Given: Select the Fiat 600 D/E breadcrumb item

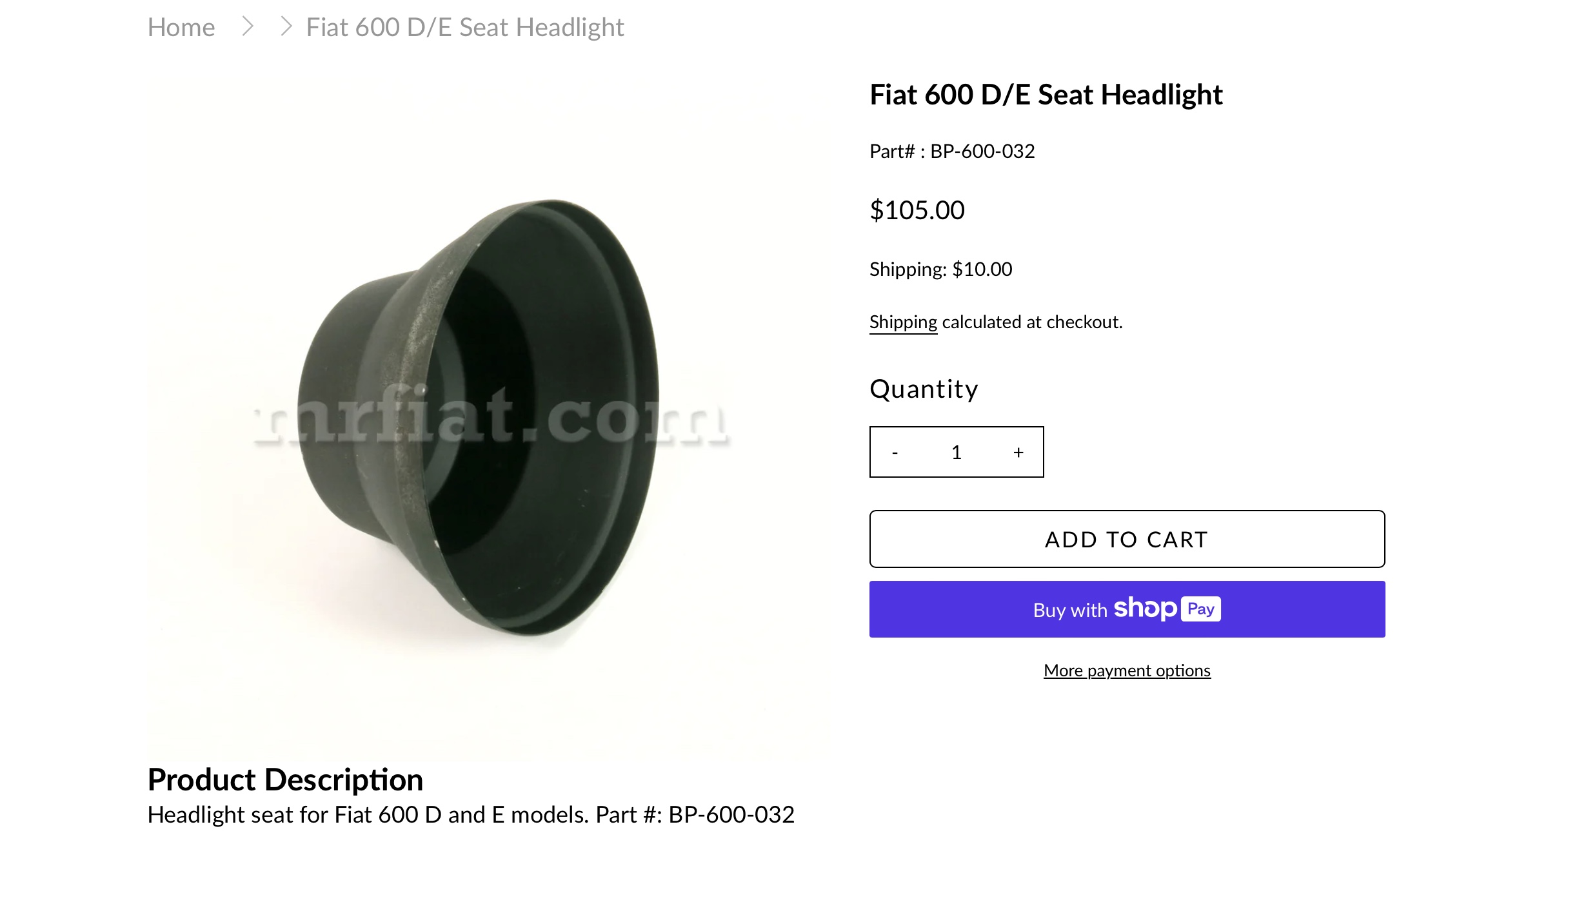Looking at the screenshot, I should [465, 28].
